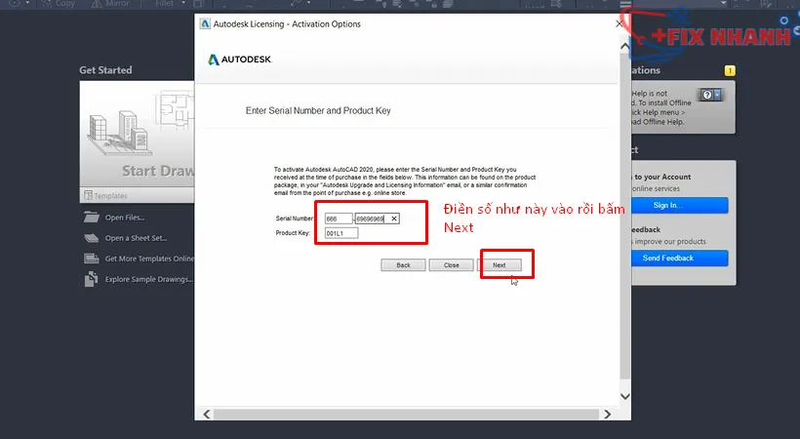Click Get More Templates Online

click(149, 259)
